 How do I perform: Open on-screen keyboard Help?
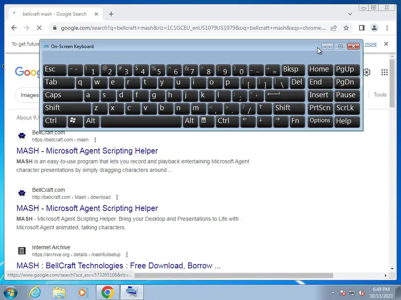(347, 121)
